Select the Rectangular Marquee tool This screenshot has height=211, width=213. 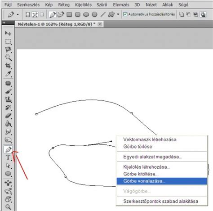(8, 41)
